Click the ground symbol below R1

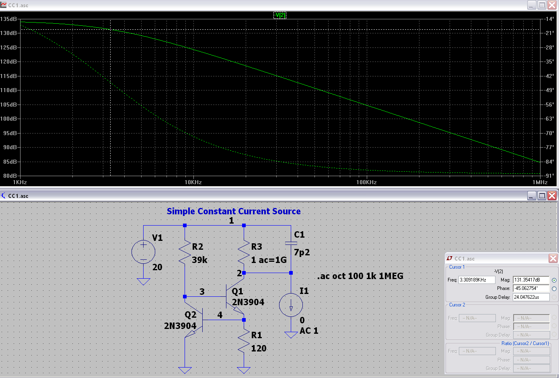tap(244, 370)
